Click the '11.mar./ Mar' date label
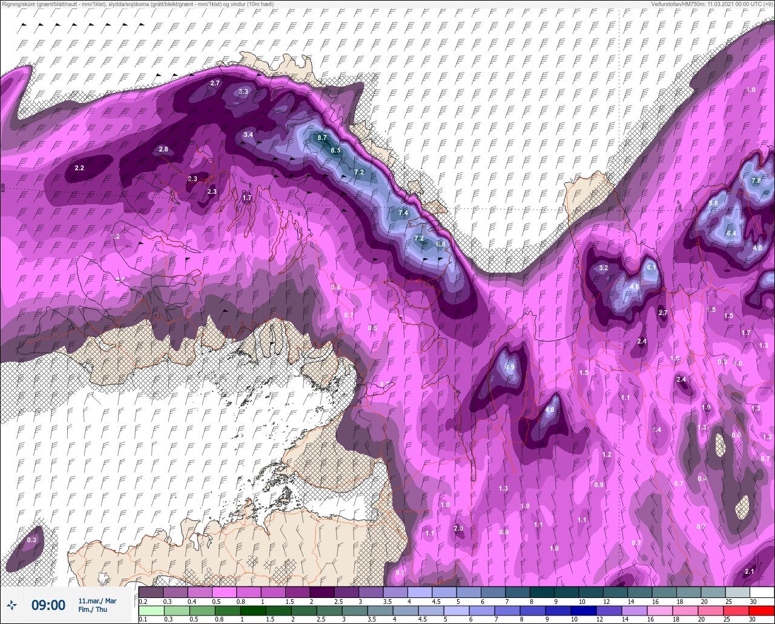 [97, 600]
